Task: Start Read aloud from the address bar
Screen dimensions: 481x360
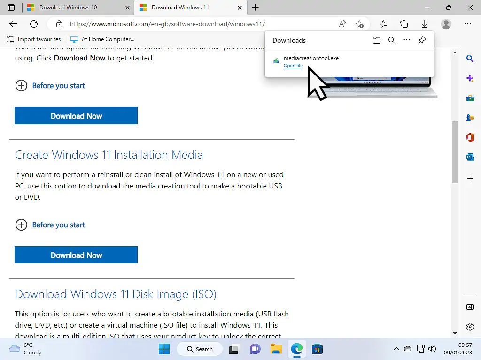Action: click(342, 23)
